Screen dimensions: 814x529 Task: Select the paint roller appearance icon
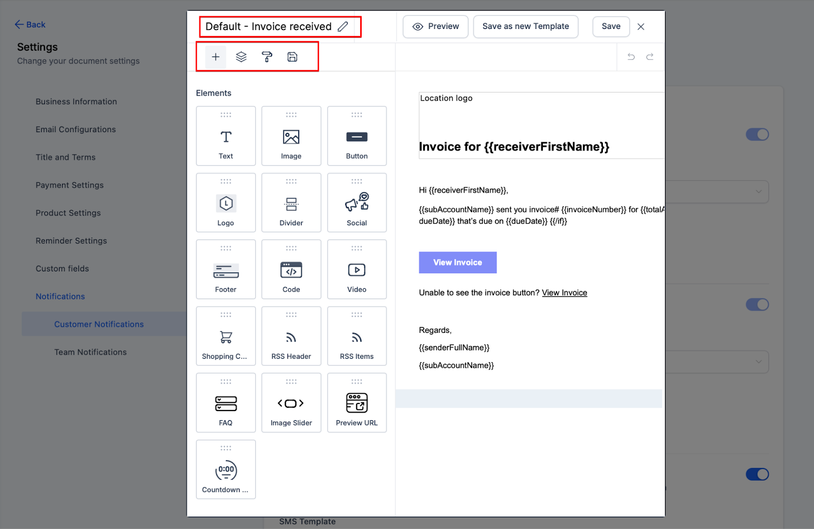267,57
